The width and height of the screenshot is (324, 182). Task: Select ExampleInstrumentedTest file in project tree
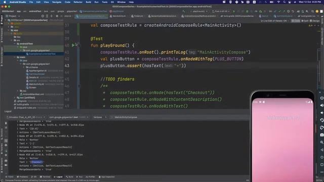coord(40,54)
